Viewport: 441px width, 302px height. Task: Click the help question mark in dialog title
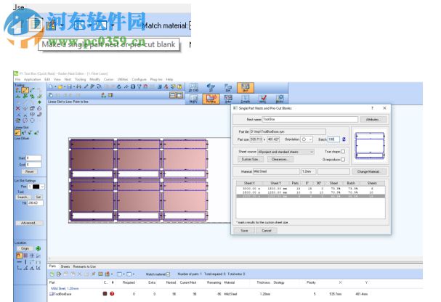point(373,108)
